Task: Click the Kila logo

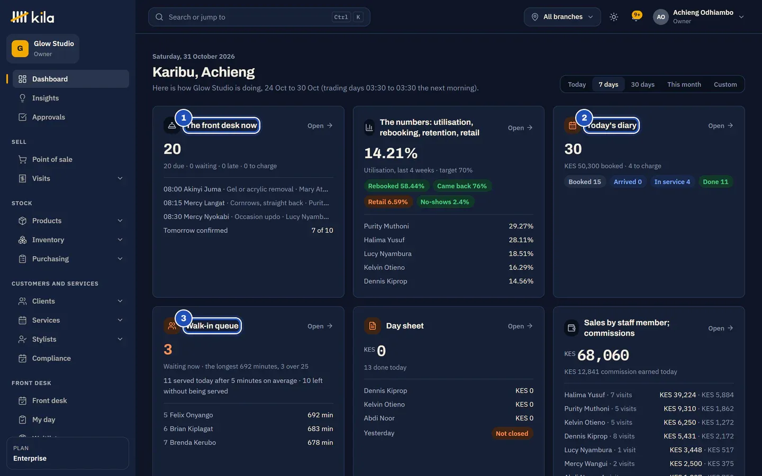Action: tap(32, 17)
